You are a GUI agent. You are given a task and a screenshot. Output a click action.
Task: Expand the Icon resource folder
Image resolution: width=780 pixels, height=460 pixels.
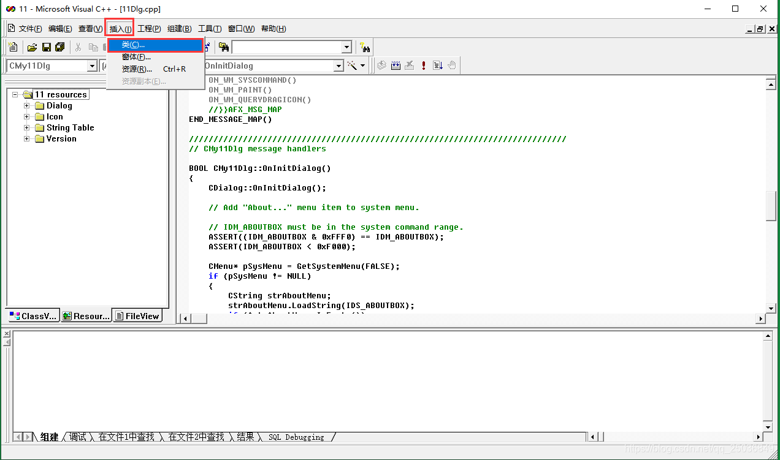point(26,116)
